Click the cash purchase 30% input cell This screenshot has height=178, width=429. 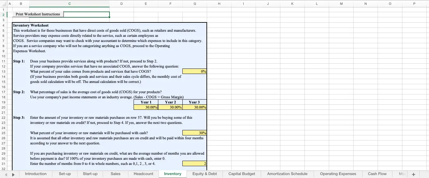[x=194, y=133]
